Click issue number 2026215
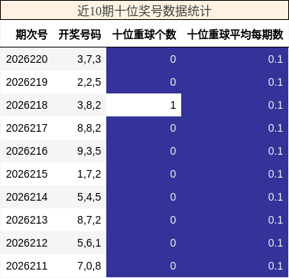Image resolution: width=289 pixels, height=278 pixels. point(27,174)
